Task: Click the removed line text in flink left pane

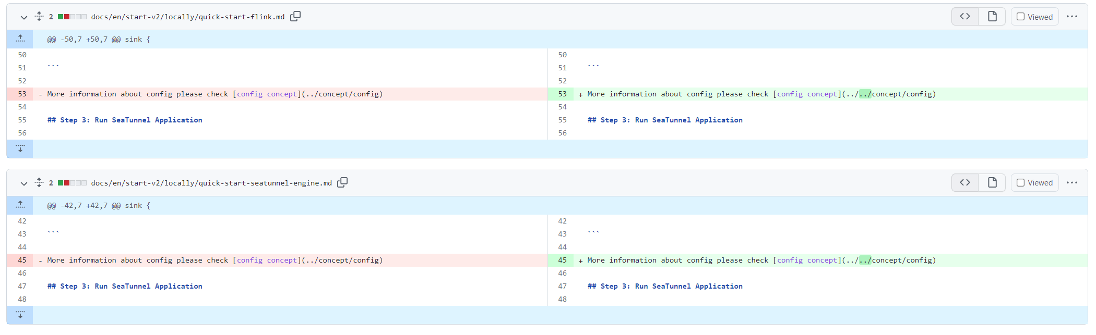Action: [215, 94]
